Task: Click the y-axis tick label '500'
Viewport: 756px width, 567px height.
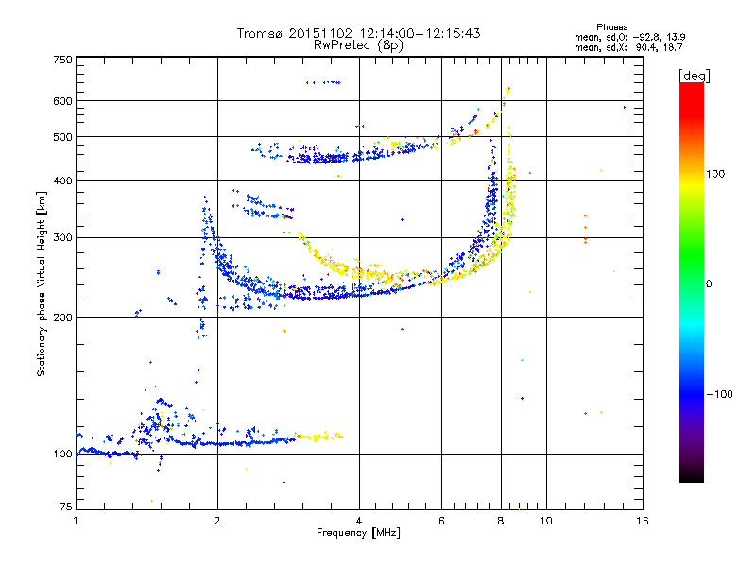Action: tap(62, 137)
